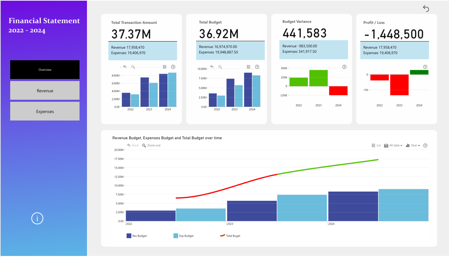Image resolution: width=449 pixels, height=257 pixels.
Task: Open the Year display unit dropdown
Action: 413,146
